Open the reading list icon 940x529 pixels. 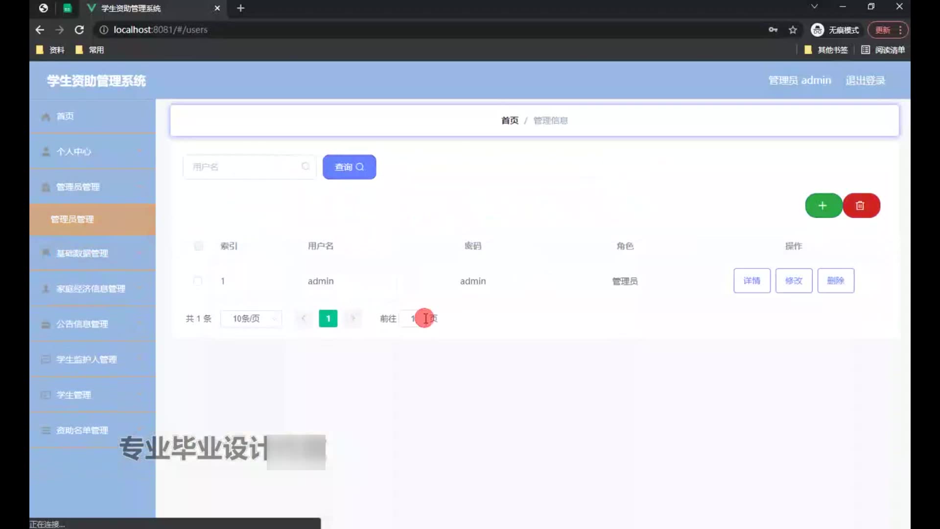(865, 50)
